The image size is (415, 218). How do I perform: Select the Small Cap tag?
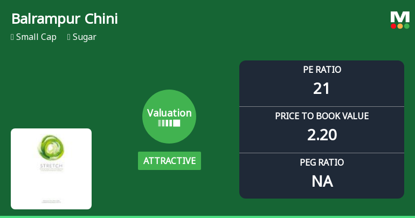36,37
